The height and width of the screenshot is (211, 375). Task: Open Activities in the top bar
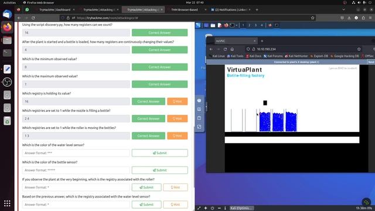click(x=9, y=2)
